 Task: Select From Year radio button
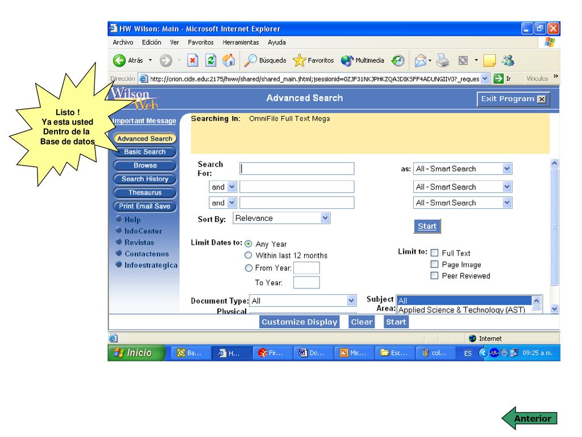248,267
